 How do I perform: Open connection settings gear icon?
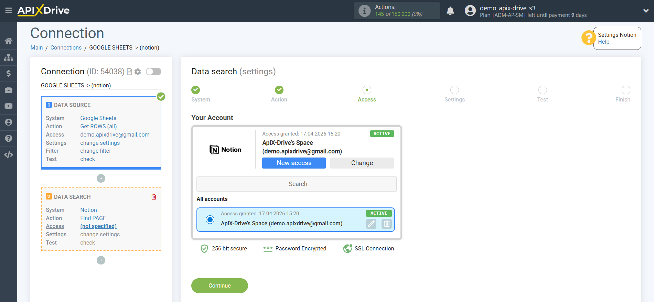coord(138,72)
